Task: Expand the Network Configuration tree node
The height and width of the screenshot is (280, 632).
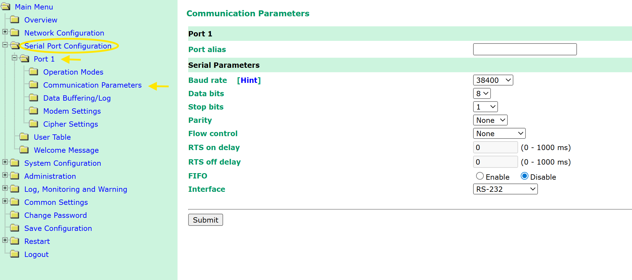Action: tap(5, 32)
